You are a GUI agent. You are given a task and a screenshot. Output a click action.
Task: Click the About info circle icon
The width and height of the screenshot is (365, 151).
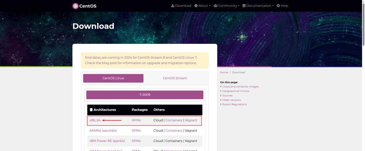coord(196,6)
